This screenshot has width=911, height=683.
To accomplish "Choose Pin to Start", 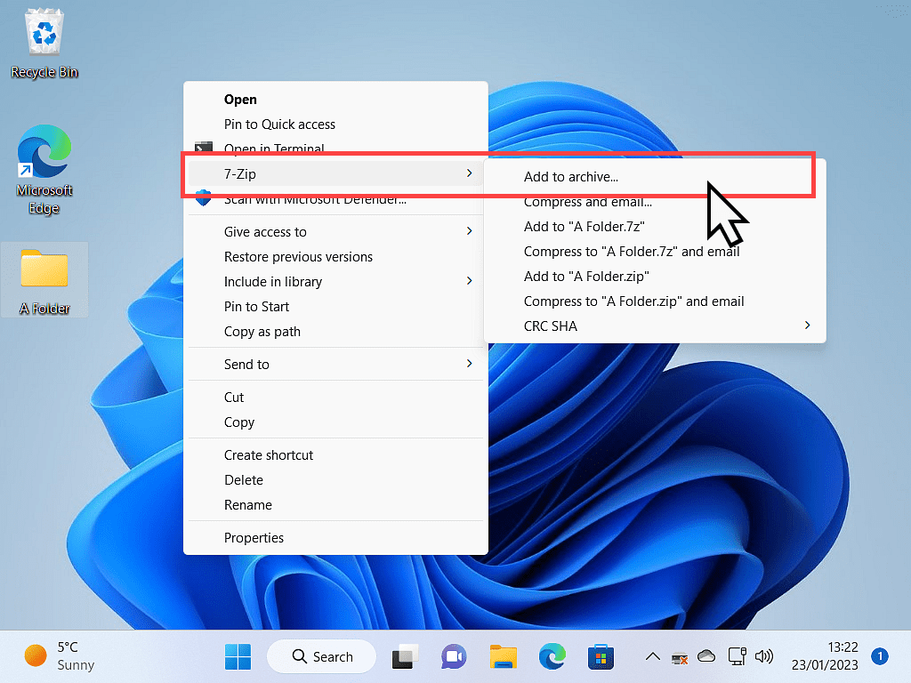I will (335, 307).
